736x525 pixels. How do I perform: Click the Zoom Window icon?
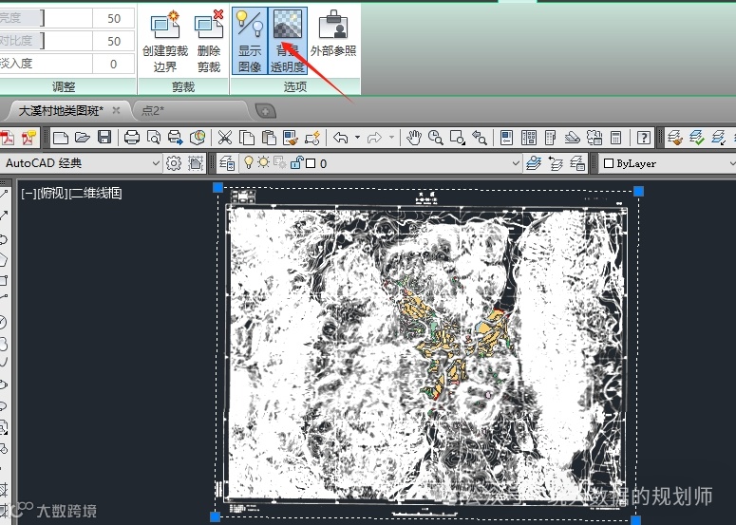tap(457, 138)
